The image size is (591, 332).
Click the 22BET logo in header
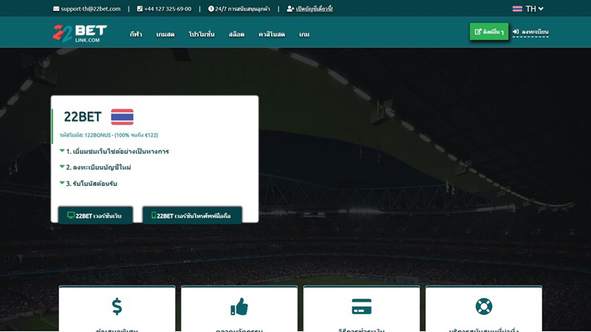(79, 33)
